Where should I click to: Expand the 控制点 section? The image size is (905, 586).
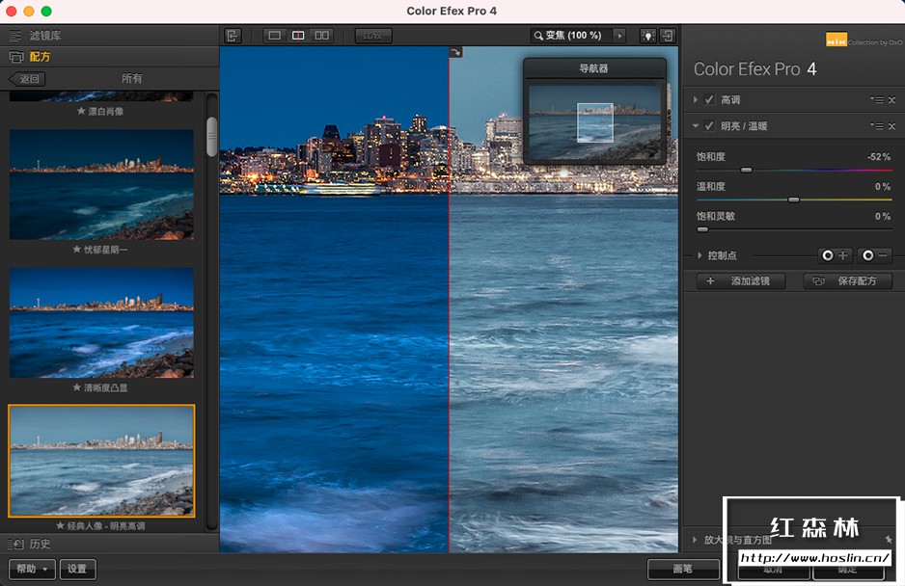699,255
